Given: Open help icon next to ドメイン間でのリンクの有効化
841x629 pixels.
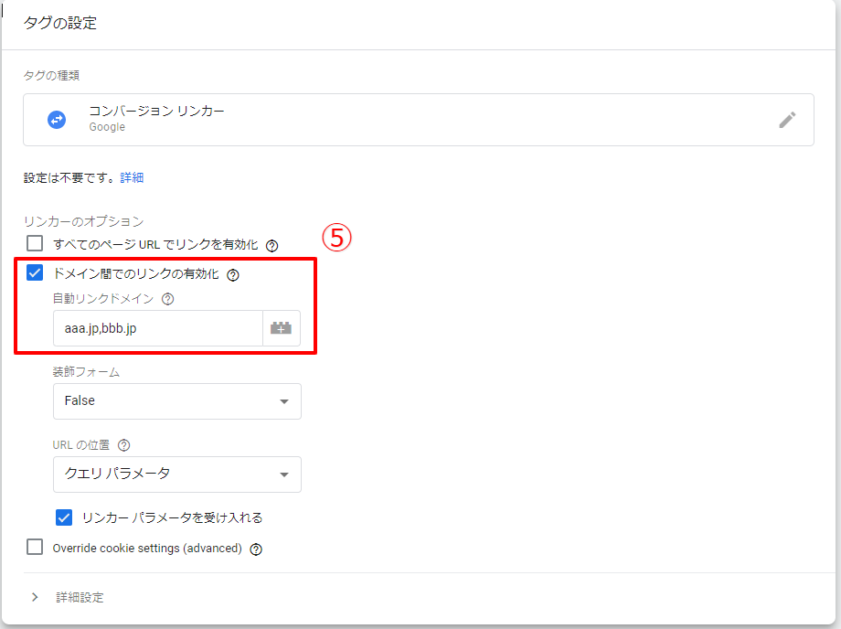Looking at the screenshot, I should click(233, 274).
